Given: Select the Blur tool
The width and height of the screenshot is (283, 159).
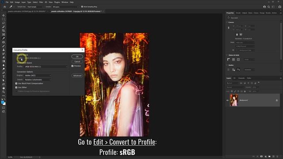Looking at the screenshot, I should 4,65.
